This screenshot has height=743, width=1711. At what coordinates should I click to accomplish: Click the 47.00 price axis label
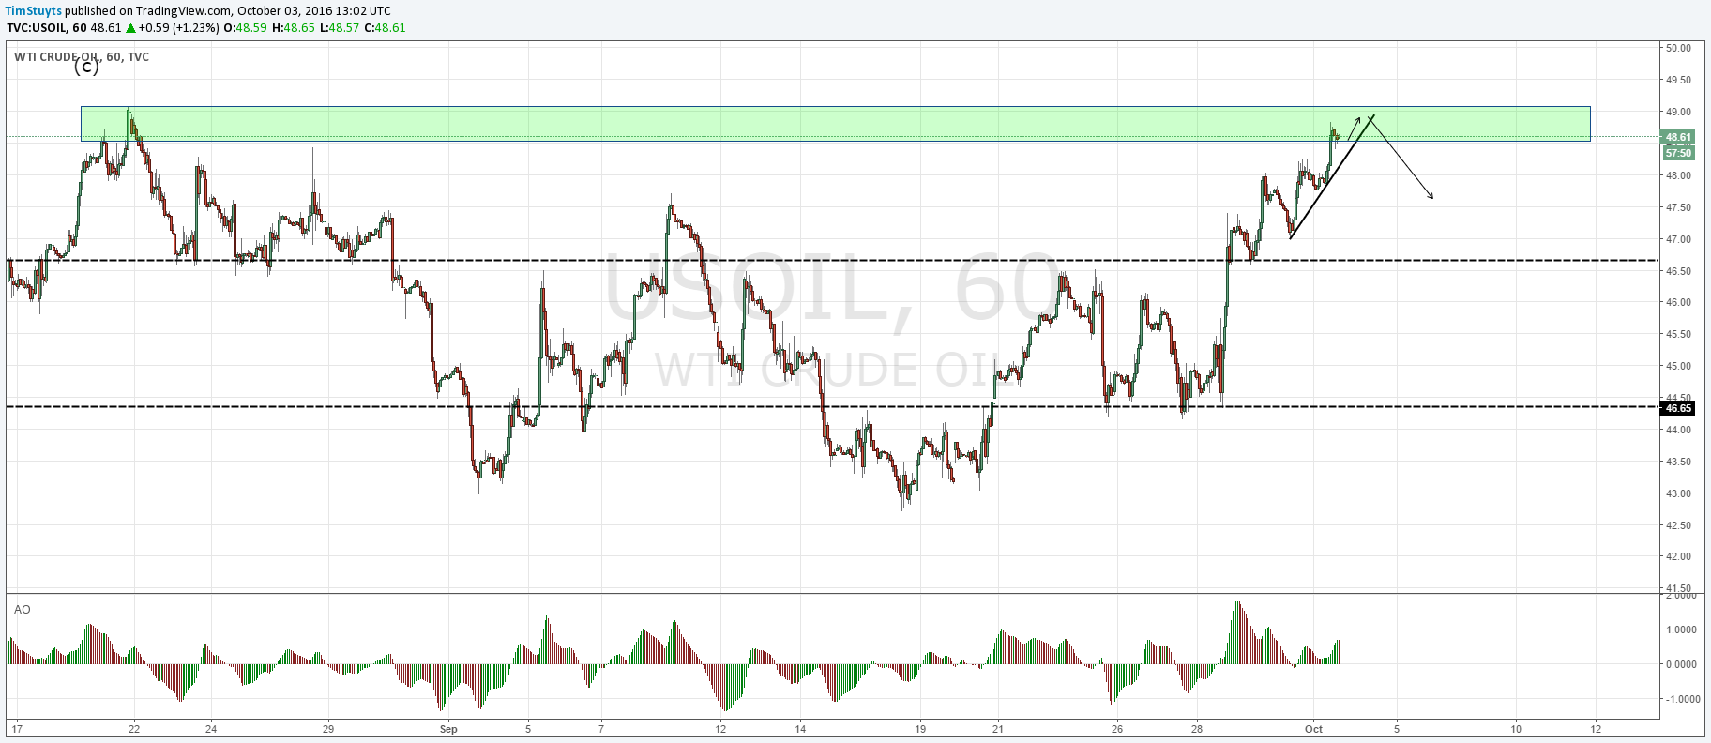(x=1678, y=239)
